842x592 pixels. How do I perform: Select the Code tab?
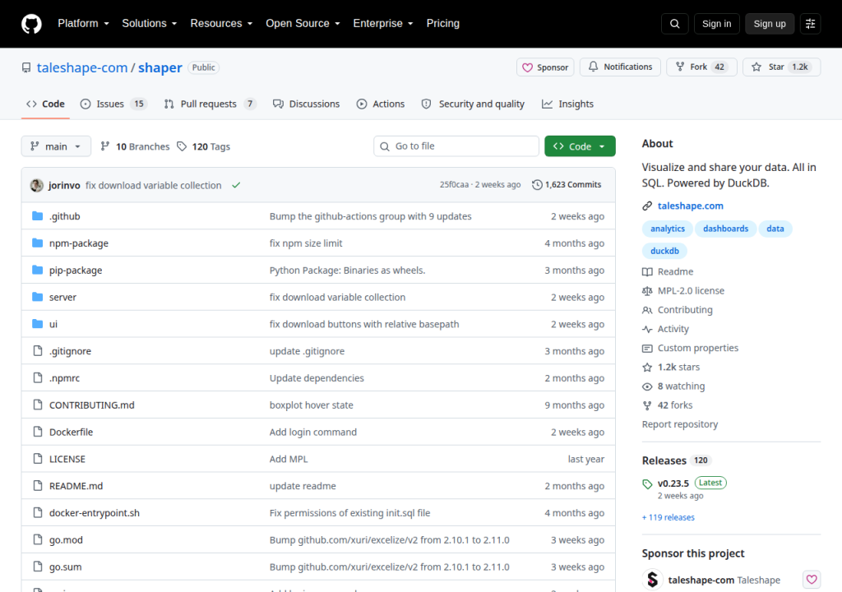[46, 104]
